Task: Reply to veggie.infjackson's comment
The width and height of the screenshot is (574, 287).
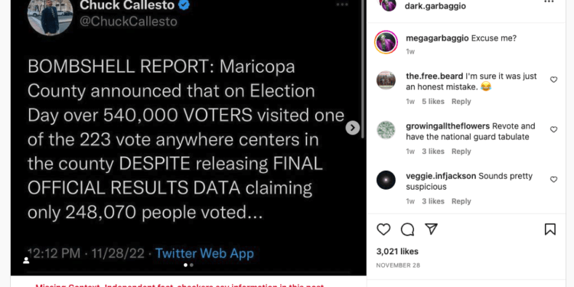Action: [x=461, y=201]
